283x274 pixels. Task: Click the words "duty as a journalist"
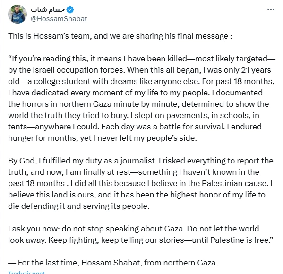120,161
